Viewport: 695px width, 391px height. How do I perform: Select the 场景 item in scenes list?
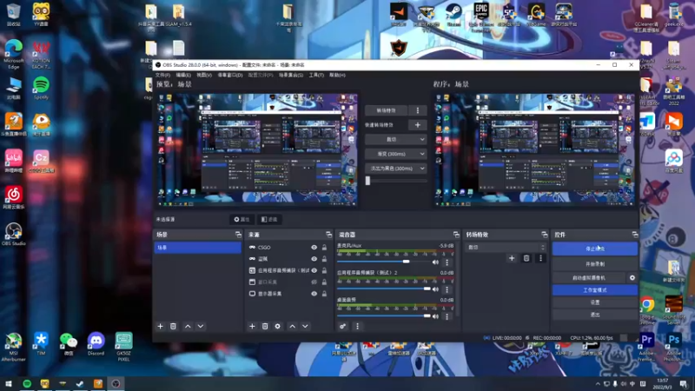(x=198, y=248)
